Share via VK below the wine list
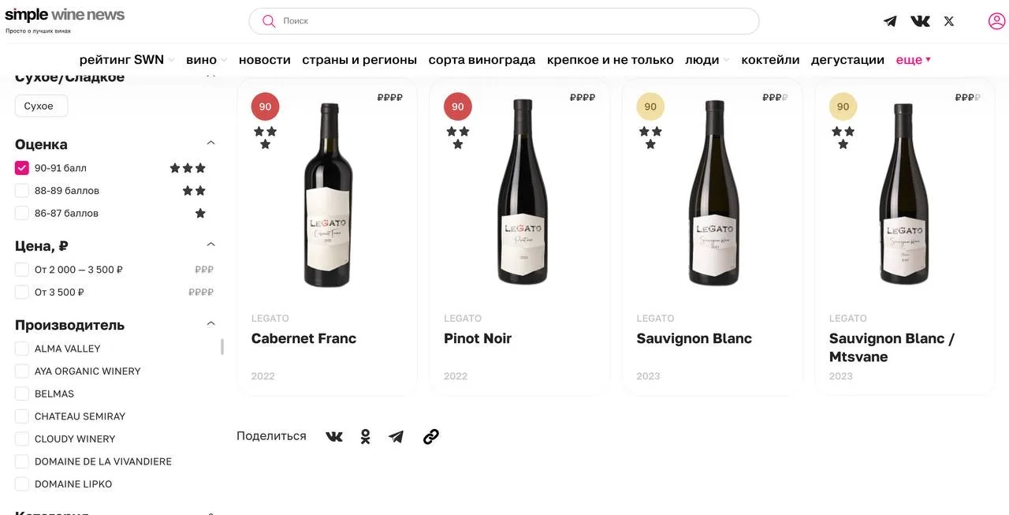 point(334,436)
